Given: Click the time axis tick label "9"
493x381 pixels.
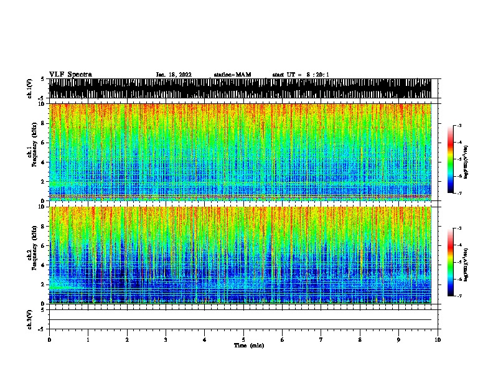Looking at the screenshot, I should 398,340.
